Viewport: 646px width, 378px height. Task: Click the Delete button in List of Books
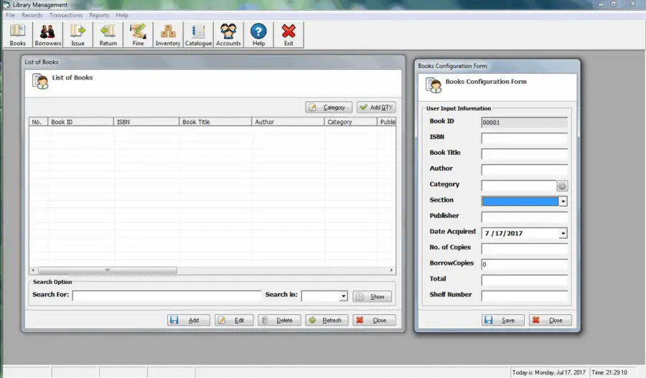[x=279, y=320]
